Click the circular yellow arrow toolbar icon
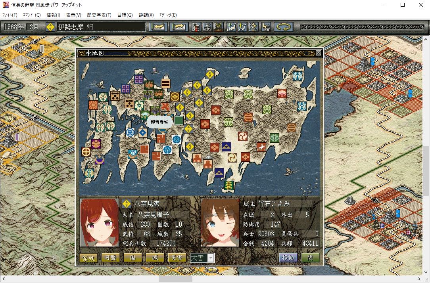 click(x=283, y=27)
